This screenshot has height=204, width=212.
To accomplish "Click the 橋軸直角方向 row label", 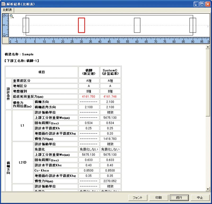I will coord(56,107).
